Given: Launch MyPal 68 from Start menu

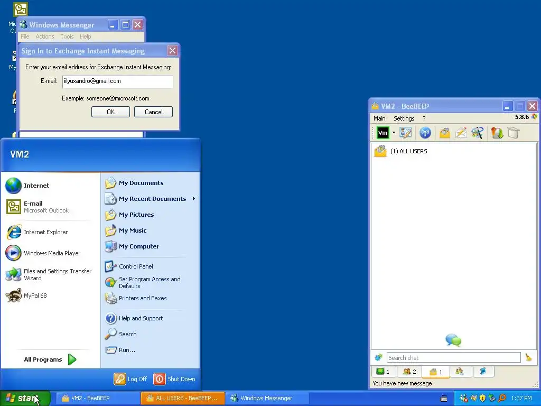Looking at the screenshot, I should (50, 296).
